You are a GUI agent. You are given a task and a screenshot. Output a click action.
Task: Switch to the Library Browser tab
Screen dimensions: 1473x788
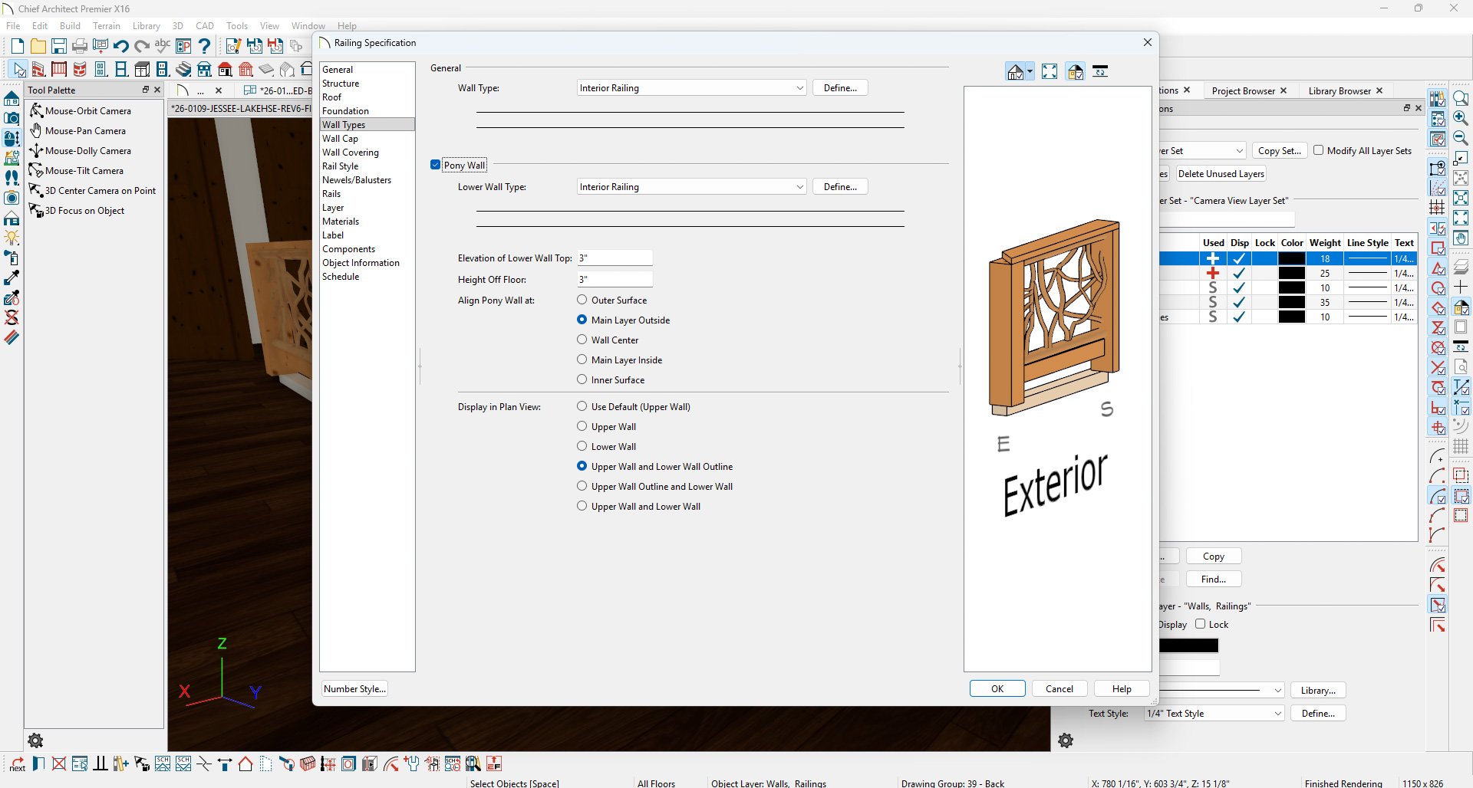(1339, 91)
